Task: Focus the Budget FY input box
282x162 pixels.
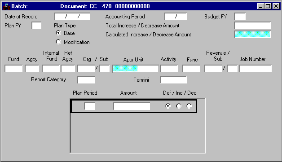Action: [240, 17]
